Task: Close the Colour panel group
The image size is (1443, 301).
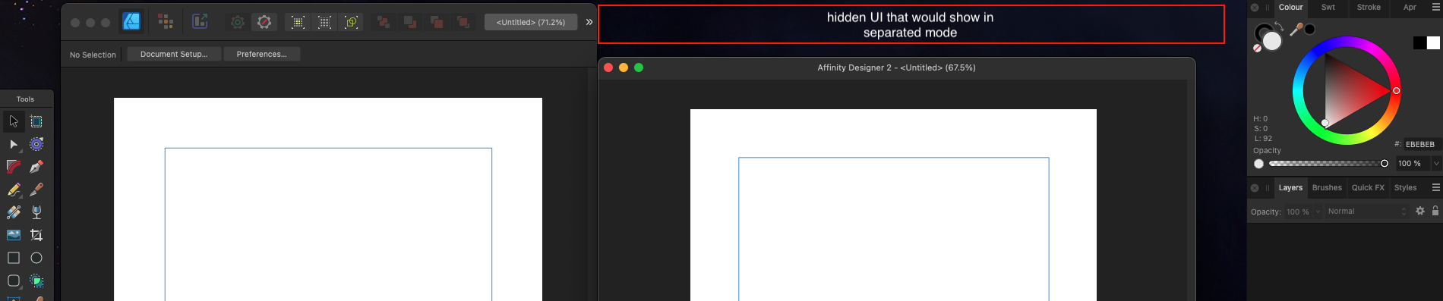Action: 1255,8
